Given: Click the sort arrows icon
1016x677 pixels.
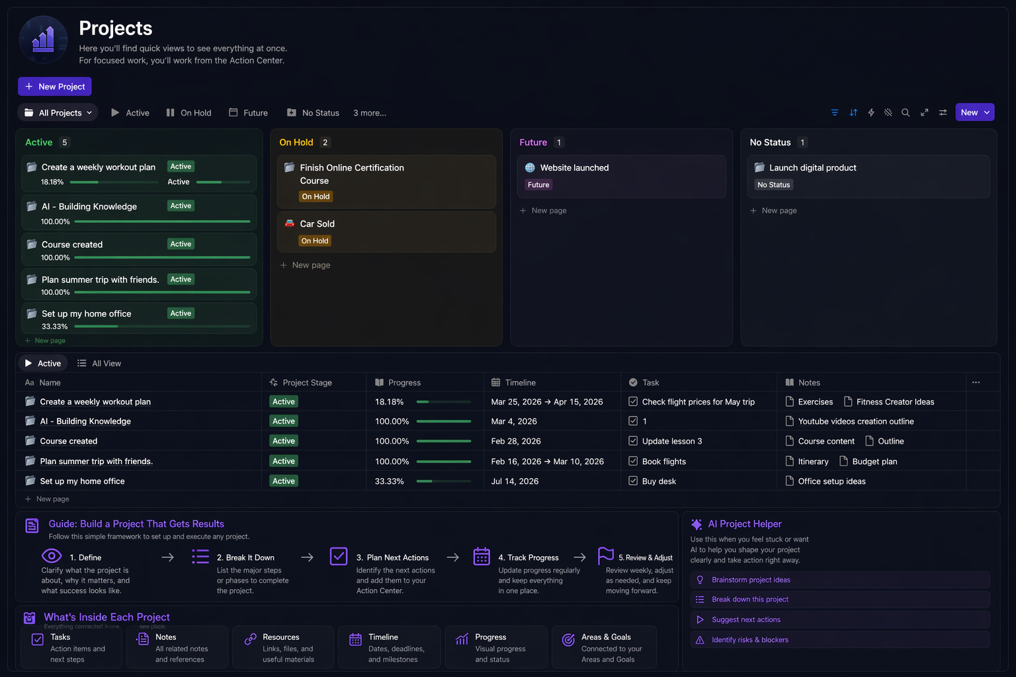Looking at the screenshot, I should [x=853, y=112].
